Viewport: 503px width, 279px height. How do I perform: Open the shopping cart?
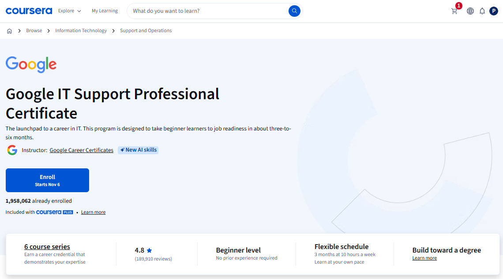454,11
